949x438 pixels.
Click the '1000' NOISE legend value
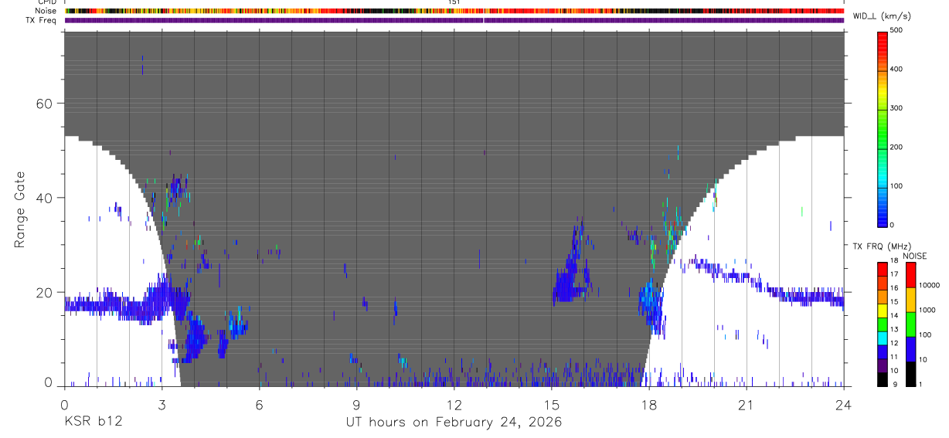pyautogui.click(x=927, y=310)
